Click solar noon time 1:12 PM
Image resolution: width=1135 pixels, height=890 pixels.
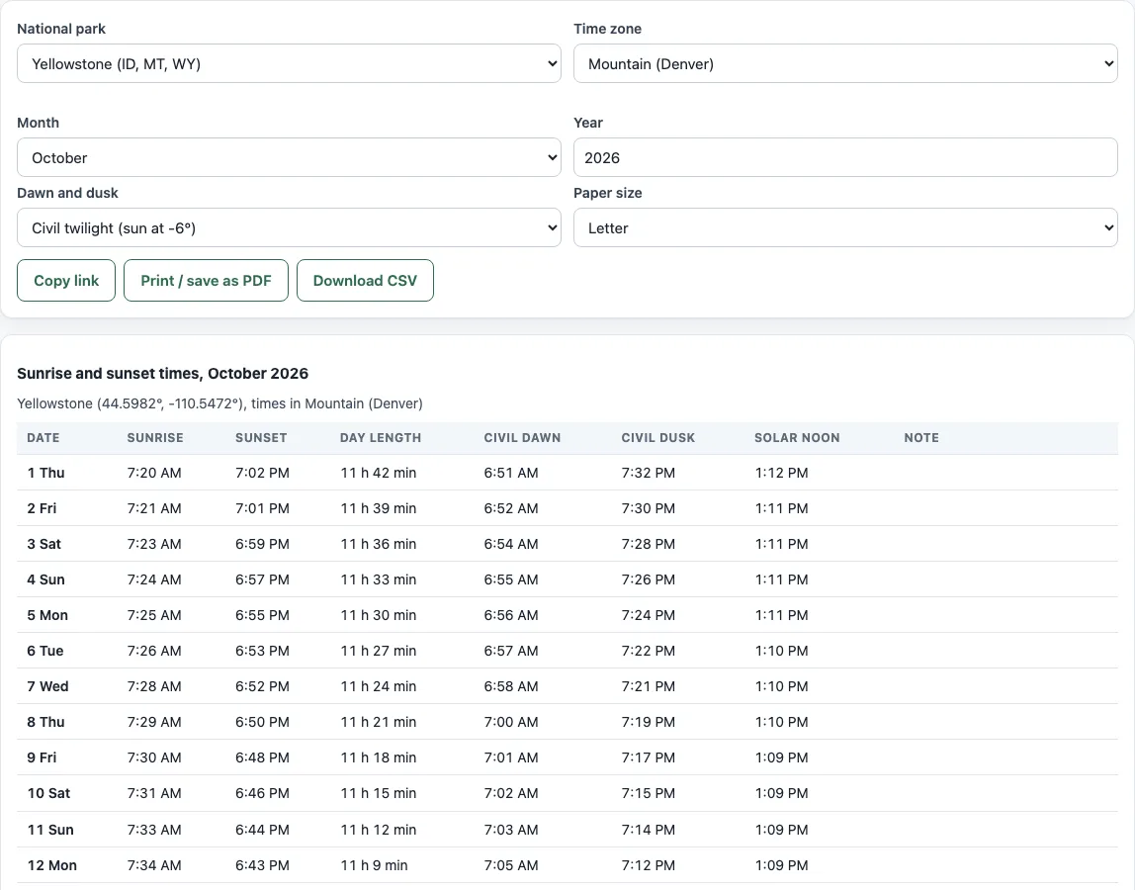point(782,473)
